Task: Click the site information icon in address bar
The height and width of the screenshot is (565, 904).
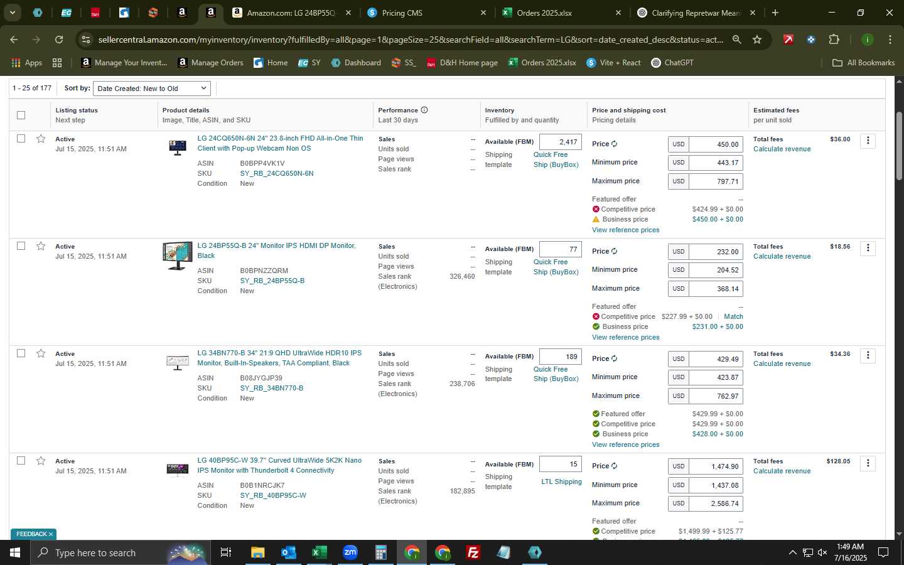Action: [86, 40]
